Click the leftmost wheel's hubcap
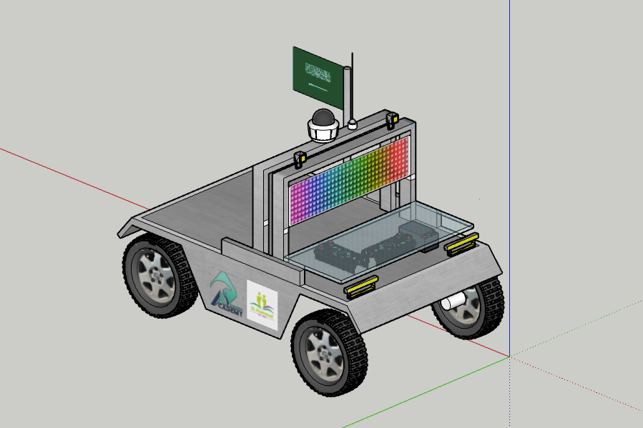The height and width of the screenshot is (428, 643). (154, 277)
